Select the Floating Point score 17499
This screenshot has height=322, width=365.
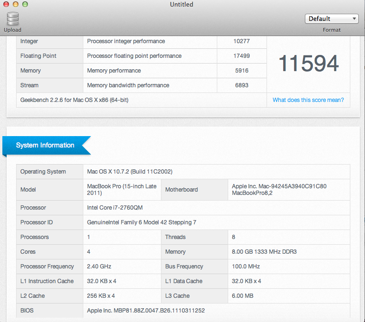(241, 56)
